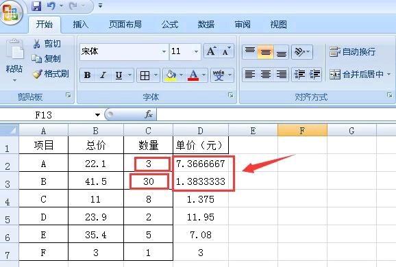The image size is (396, 267).
Task: Increase the cell indent
Action: (x=314, y=75)
